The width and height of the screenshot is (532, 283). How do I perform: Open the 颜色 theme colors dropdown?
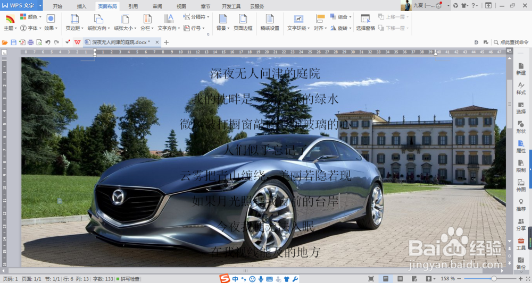(x=31, y=16)
